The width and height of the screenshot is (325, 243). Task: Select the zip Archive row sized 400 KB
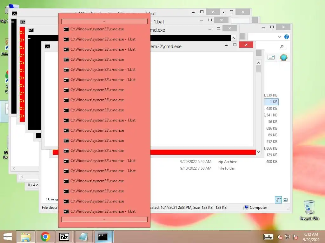click(272, 162)
